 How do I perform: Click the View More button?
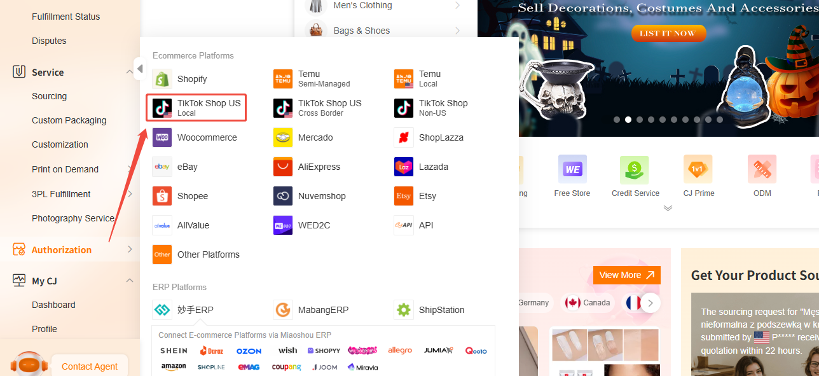626,275
